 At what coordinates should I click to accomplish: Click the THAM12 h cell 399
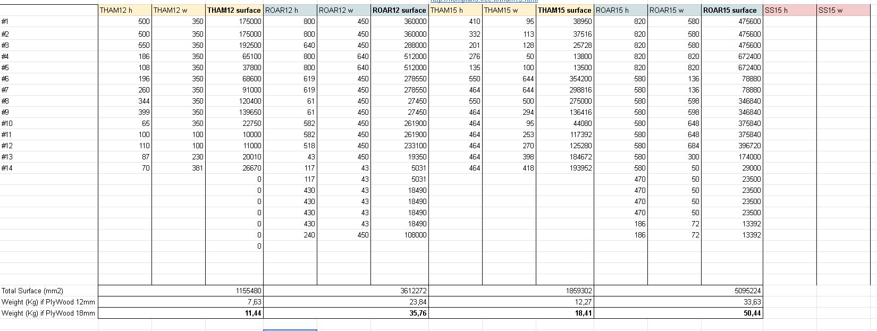point(125,112)
